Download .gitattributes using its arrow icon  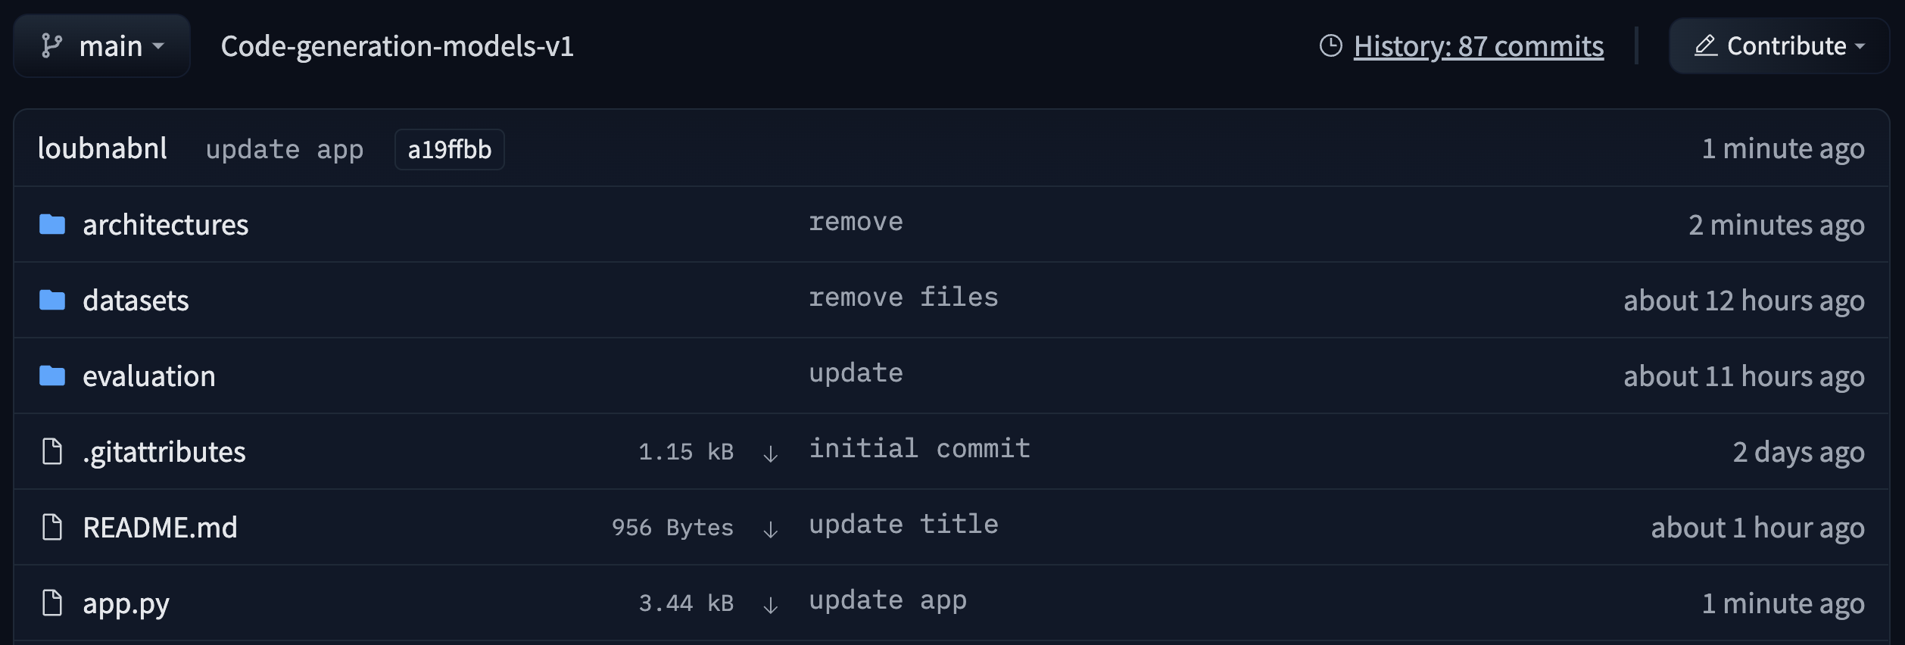tap(770, 453)
